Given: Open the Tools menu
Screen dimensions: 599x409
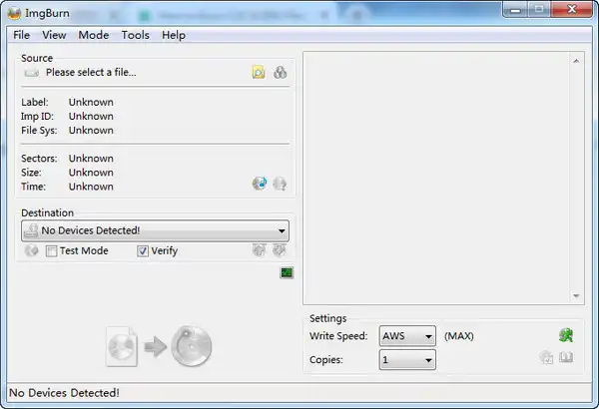Looking at the screenshot, I should [135, 35].
